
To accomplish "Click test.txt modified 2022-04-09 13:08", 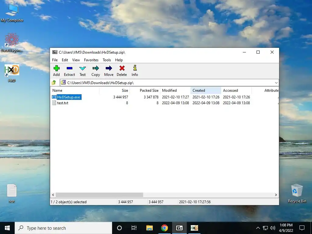I will point(175,103).
